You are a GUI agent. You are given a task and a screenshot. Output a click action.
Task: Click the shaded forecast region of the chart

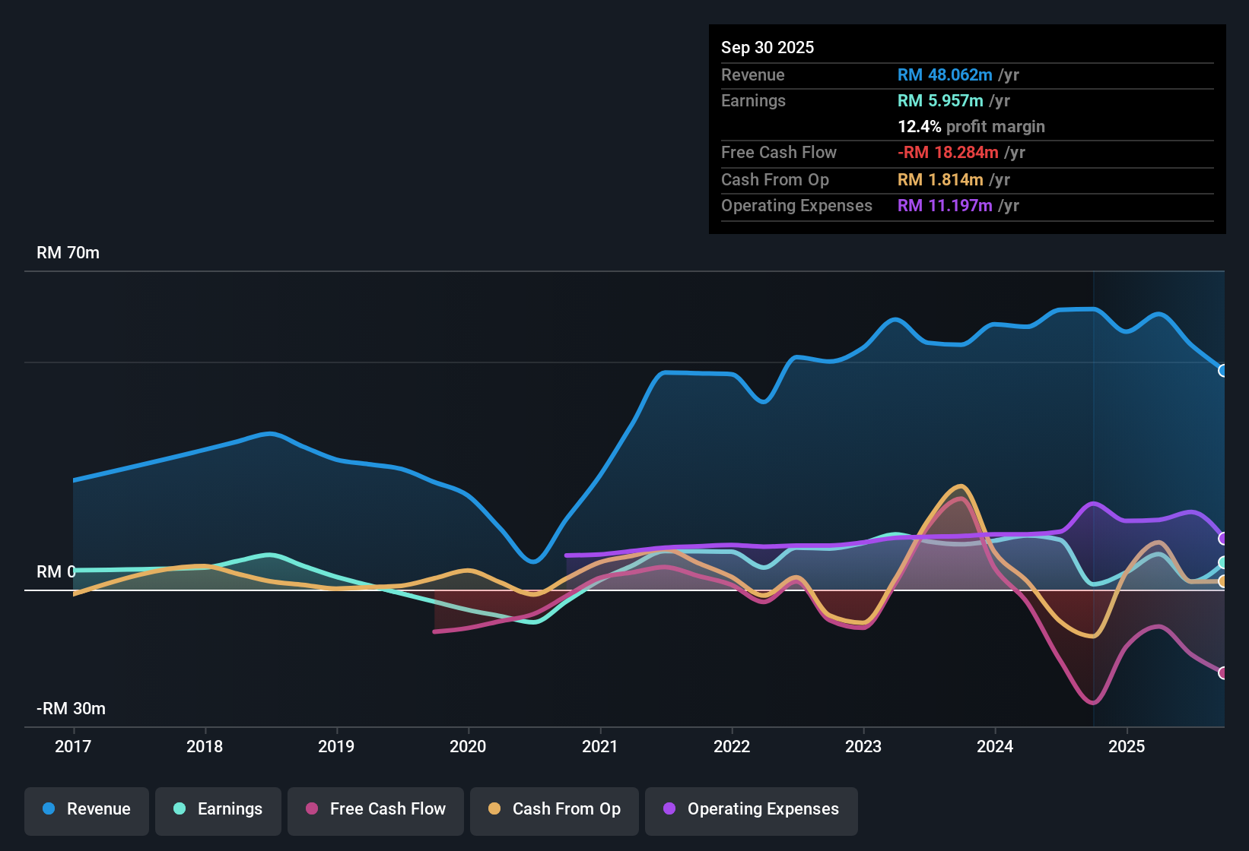pyautogui.click(x=1156, y=456)
